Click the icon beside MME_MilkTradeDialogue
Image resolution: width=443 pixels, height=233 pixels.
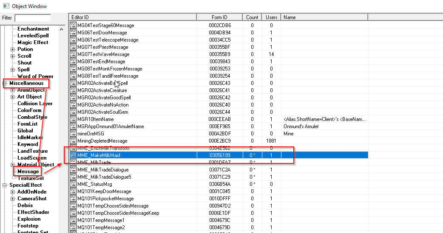tap(73, 169)
